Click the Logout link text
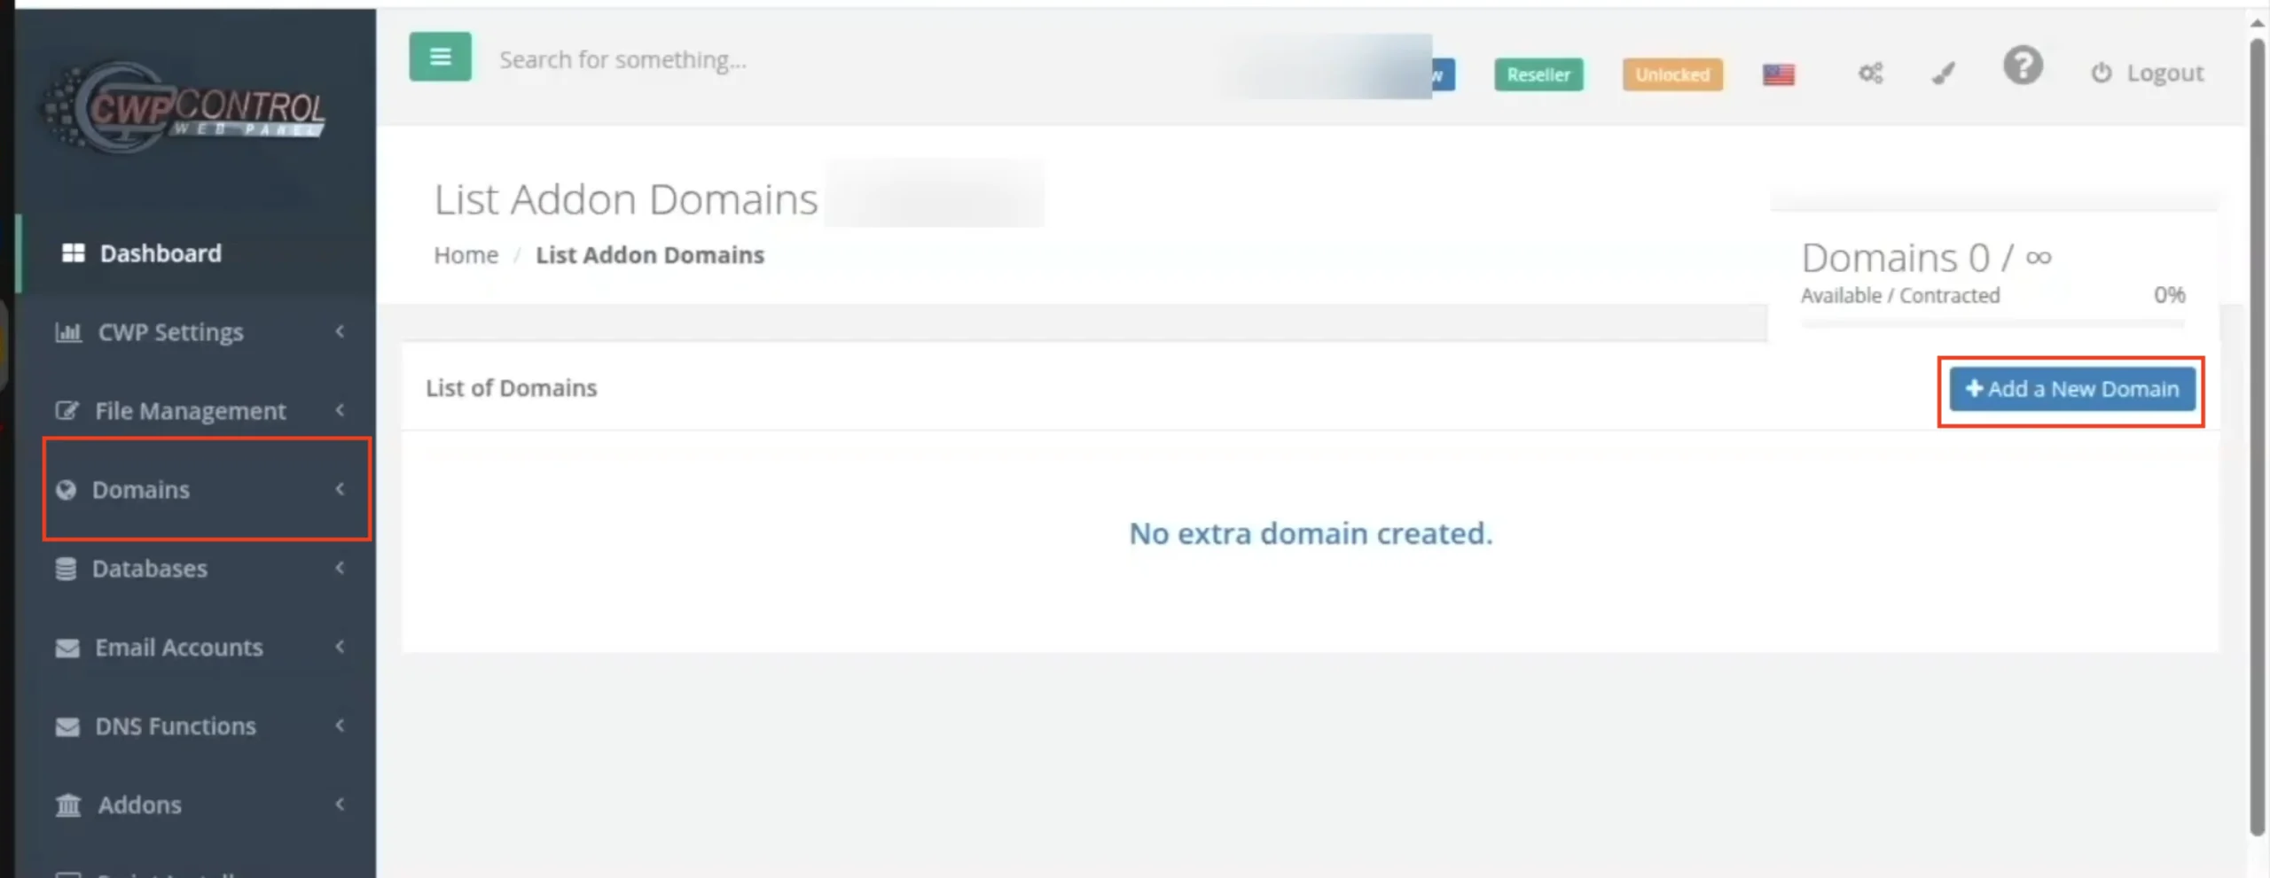The width and height of the screenshot is (2270, 878). pyautogui.click(x=2164, y=73)
